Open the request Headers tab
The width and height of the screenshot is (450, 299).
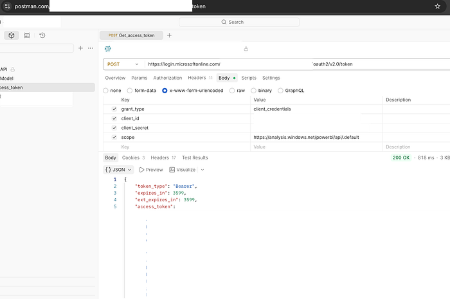pyautogui.click(x=200, y=78)
